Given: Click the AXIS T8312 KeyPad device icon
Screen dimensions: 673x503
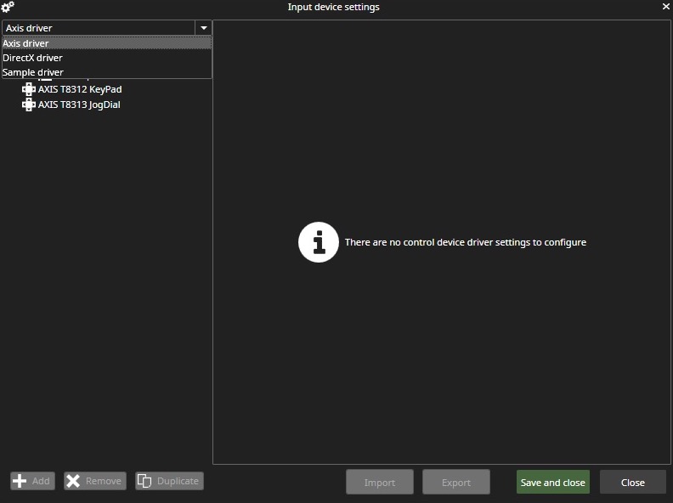Looking at the screenshot, I should pyautogui.click(x=29, y=89).
